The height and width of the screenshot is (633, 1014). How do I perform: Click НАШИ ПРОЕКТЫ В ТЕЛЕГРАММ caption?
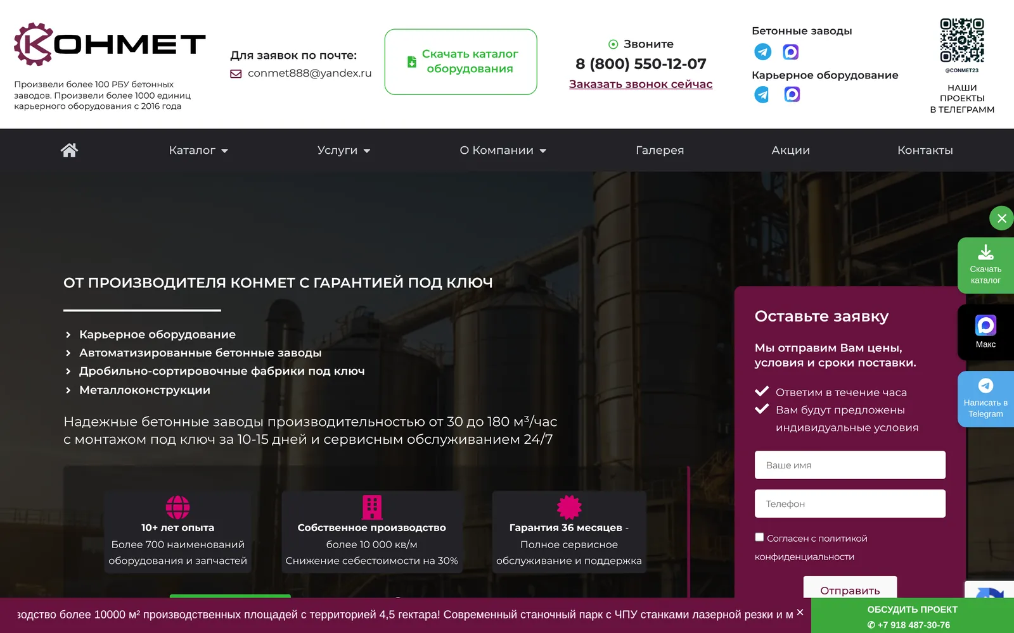962,99
